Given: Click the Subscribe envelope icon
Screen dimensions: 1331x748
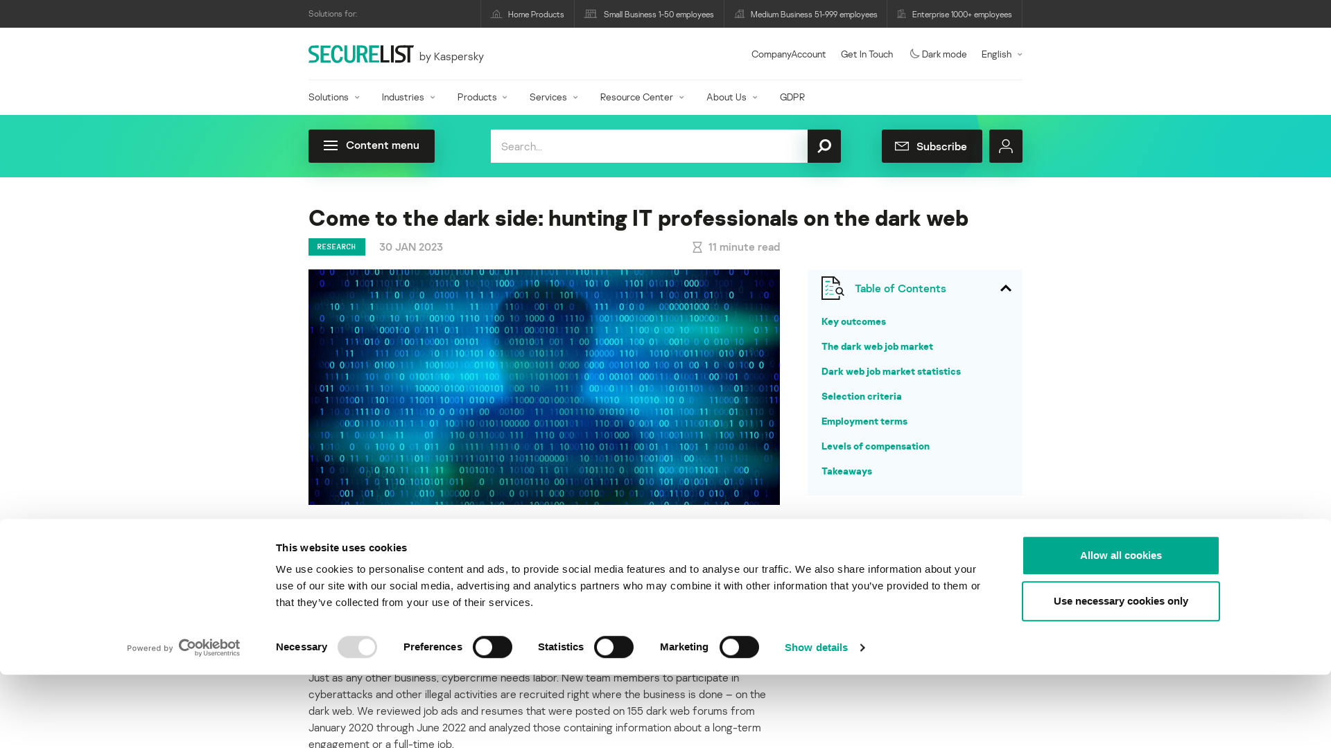Looking at the screenshot, I should 903,146.
